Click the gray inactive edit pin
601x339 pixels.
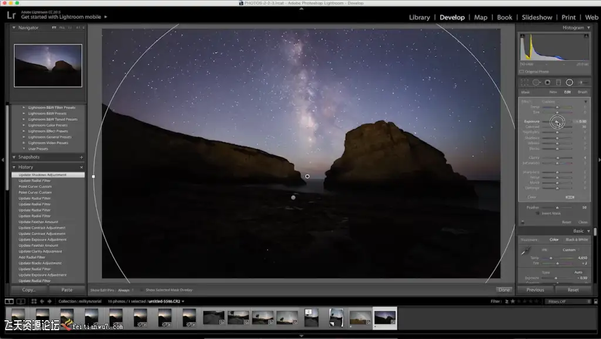[293, 198]
